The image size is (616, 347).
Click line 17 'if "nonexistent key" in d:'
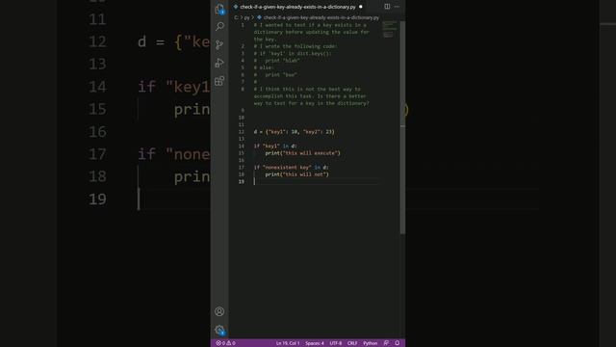[291, 167]
